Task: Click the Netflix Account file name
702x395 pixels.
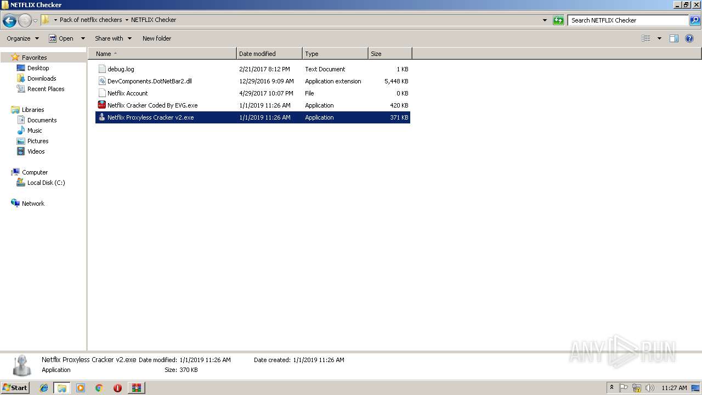Action: tap(128, 93)
